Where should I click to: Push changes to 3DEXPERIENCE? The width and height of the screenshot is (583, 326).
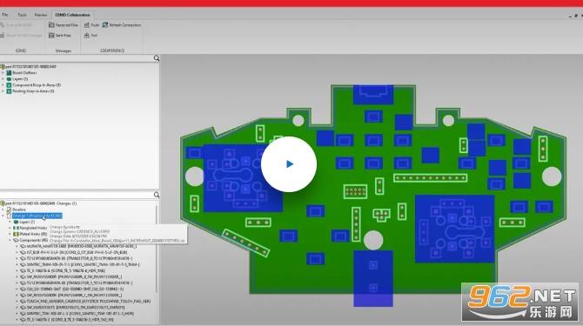coord(91,25)
